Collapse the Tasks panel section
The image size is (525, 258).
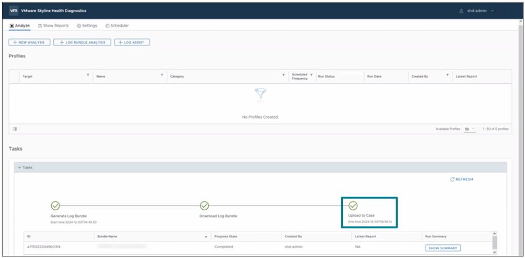20,167
